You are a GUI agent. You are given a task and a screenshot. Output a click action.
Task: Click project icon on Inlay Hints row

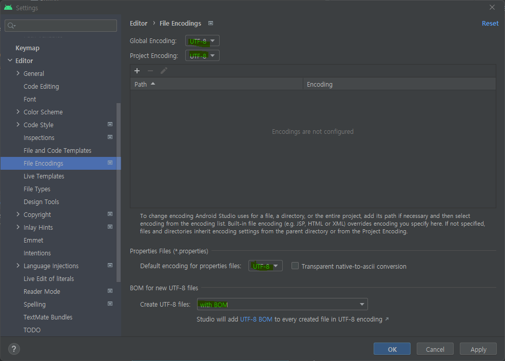[x=110, y=227]
